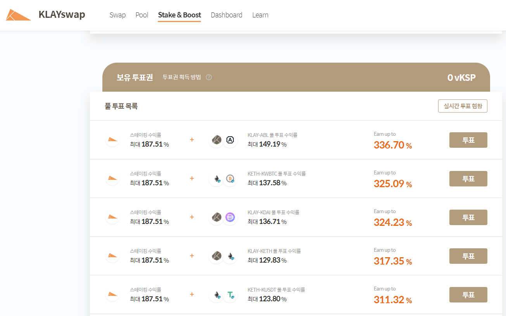Image resolution: width=506 pixels, height=316 pixels.
Task: Click the purple KDAI token icon
Action: (x=230, y=217)
